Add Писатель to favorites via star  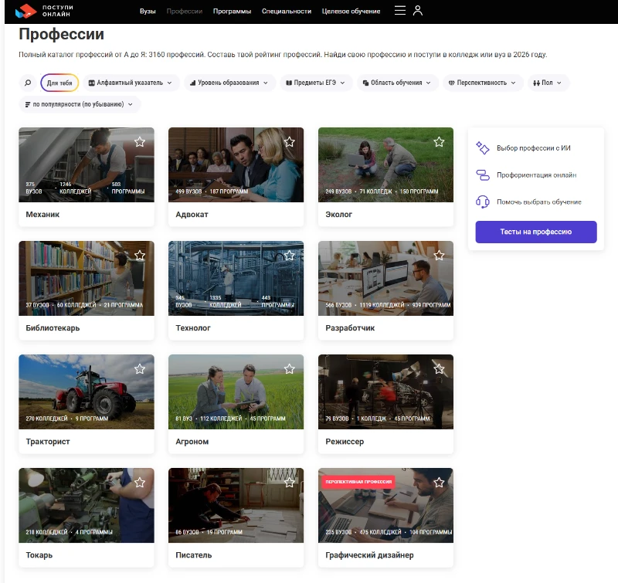[289, 483]
